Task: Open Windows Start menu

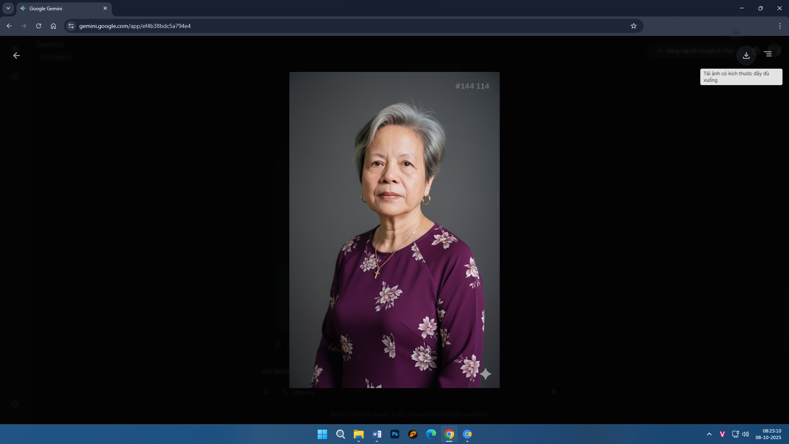Action: point(322,434)
